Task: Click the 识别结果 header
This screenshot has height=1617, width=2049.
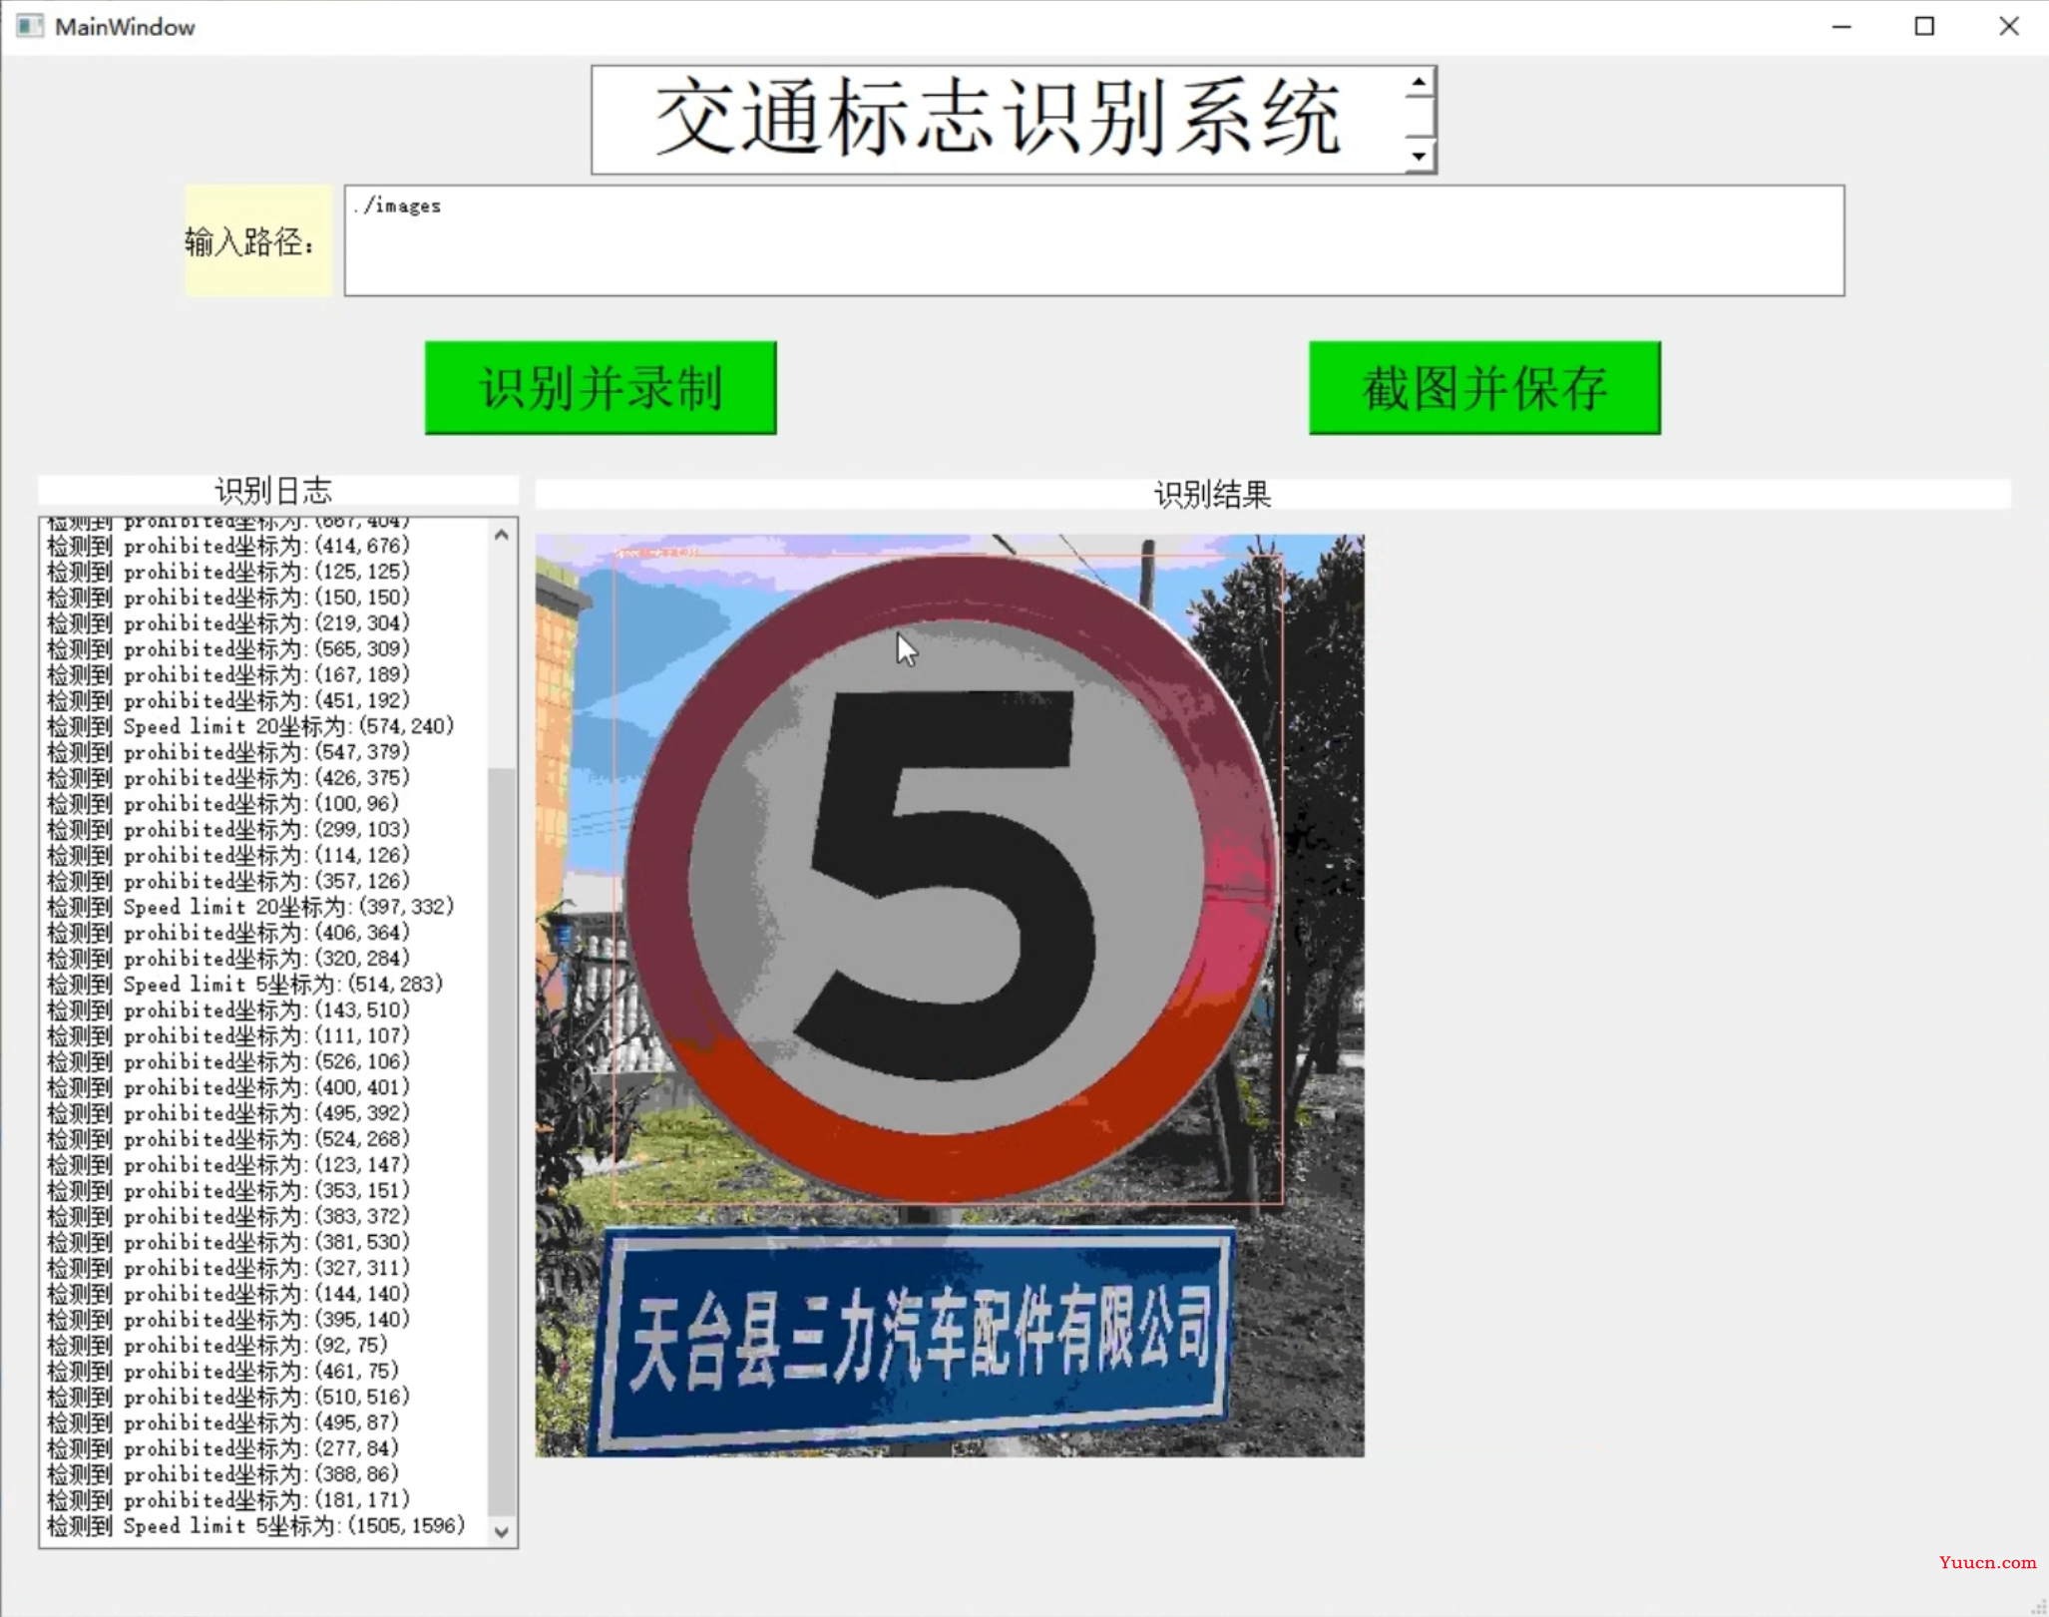Action: tap(1272, 494)
